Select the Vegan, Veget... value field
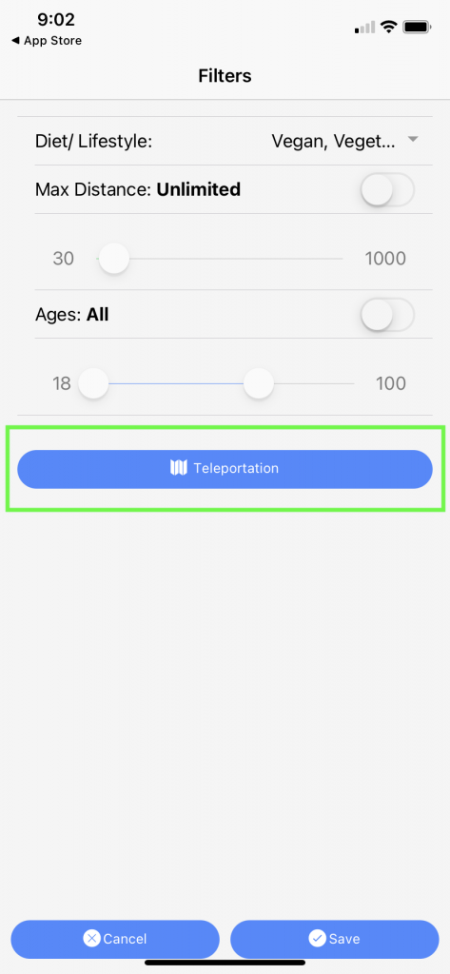The width and height of the screenshot is (450, 974). pos(333,141)
